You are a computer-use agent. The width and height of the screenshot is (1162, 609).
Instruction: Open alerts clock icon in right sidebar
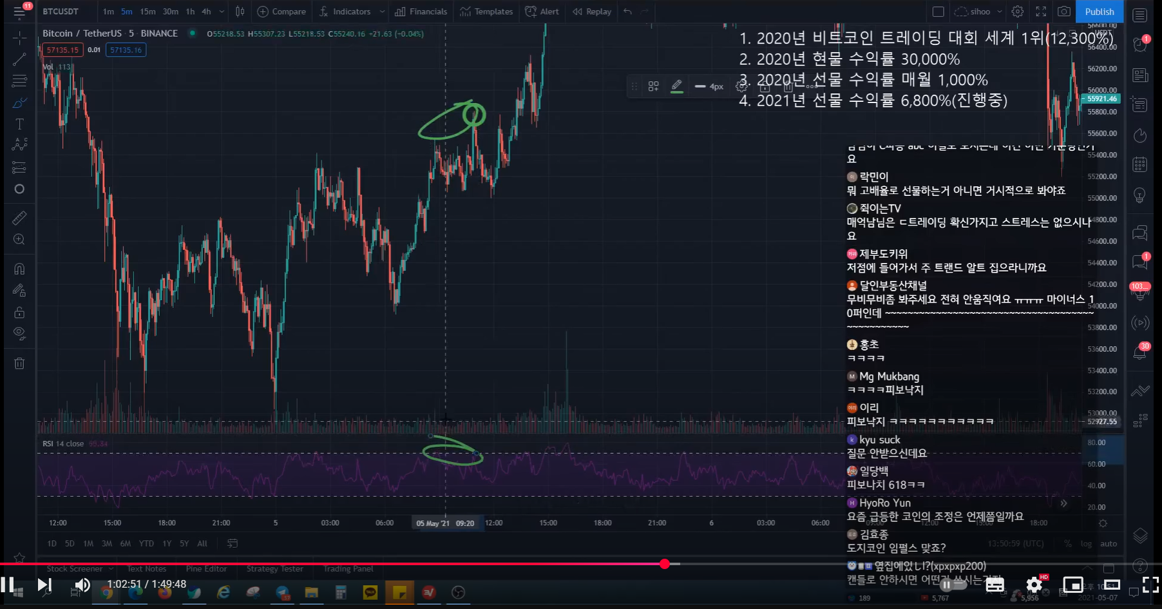1140,44
